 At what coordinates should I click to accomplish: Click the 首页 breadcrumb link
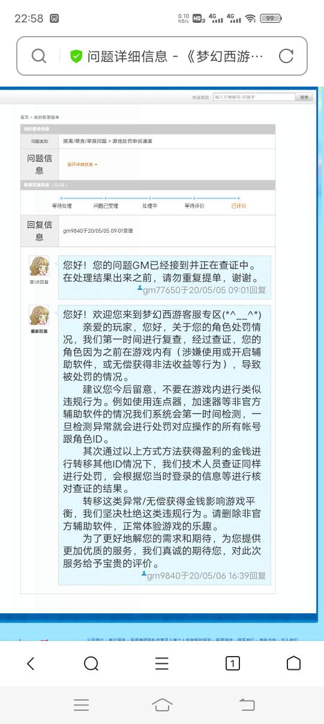(x=24, y=117)
